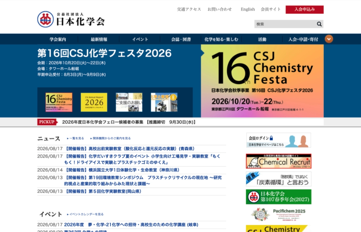This screenshot has height=232, width=361.
Task: Open the 会誌・図書 menu
Action: pyautogui.click(x=181, y=39)
